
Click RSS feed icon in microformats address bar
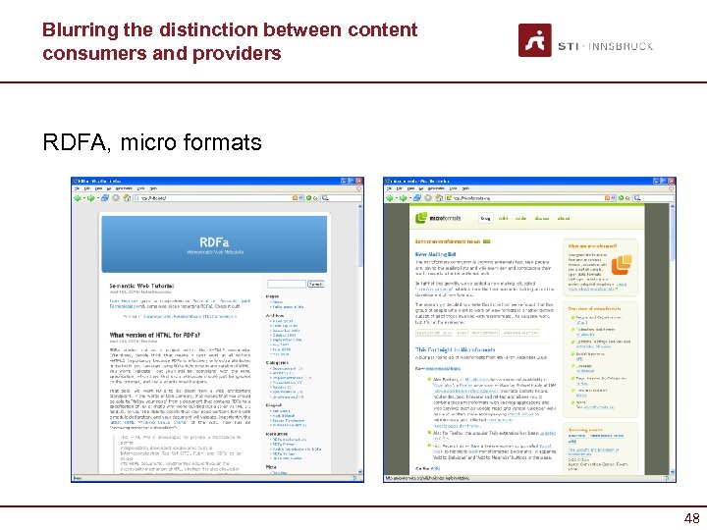608,198
